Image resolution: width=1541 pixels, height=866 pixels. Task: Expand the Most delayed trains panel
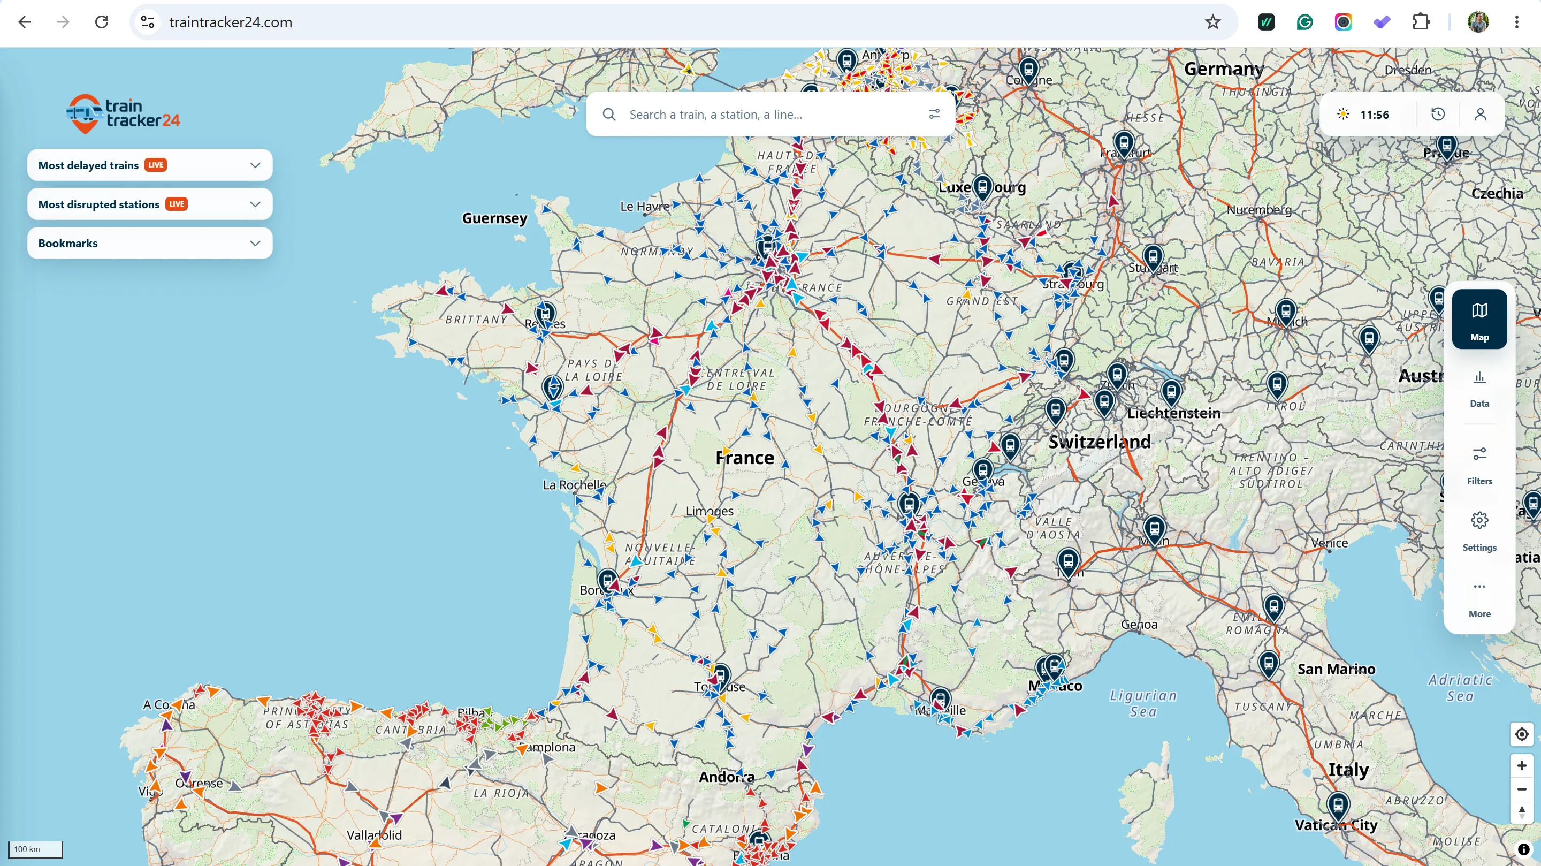(x=150, y=164)
